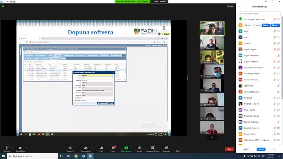Click the camera icon for Mira i Darko
The image size is (283, 159).
point(278,110)
